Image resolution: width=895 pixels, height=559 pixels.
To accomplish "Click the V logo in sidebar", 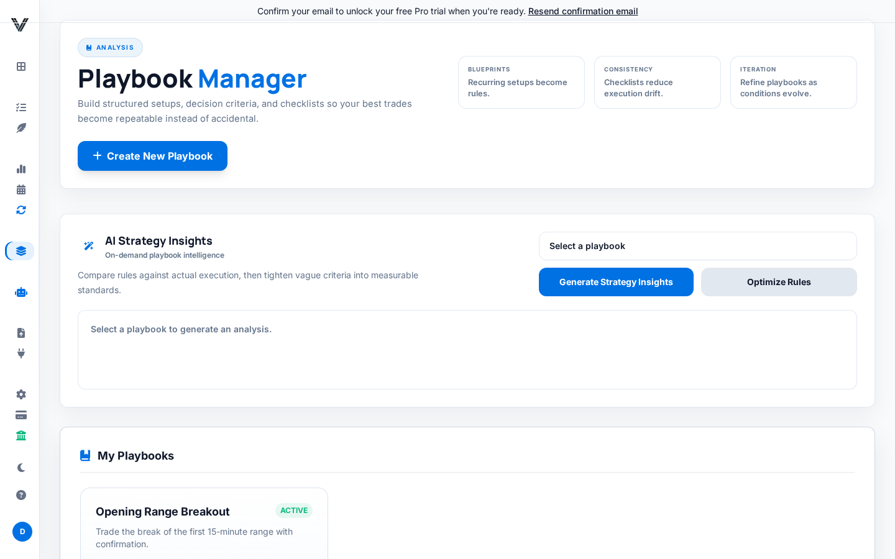I will point(20,25).
